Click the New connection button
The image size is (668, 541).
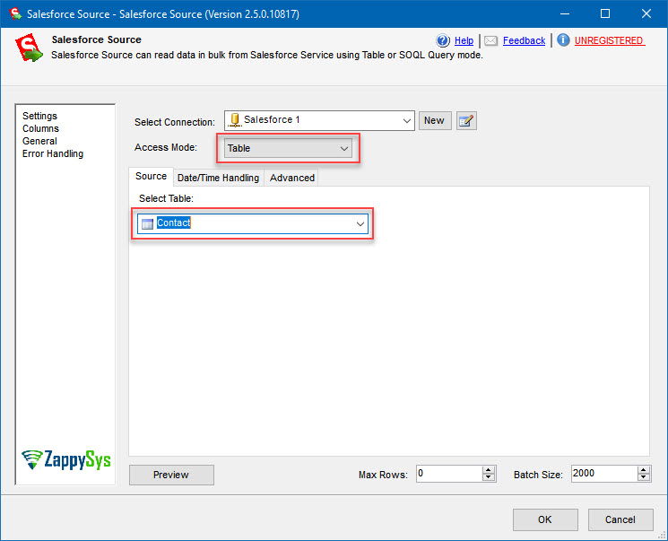(435, 120)
